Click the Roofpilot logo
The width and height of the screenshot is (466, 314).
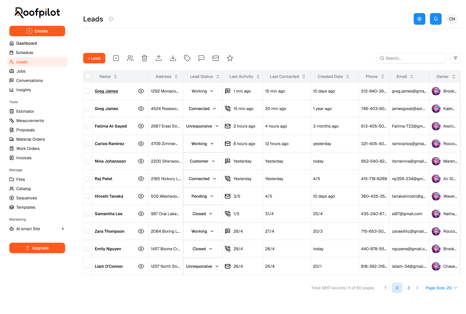tap(38, 13)
